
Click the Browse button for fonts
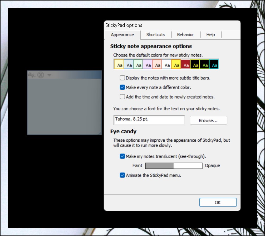208,120
